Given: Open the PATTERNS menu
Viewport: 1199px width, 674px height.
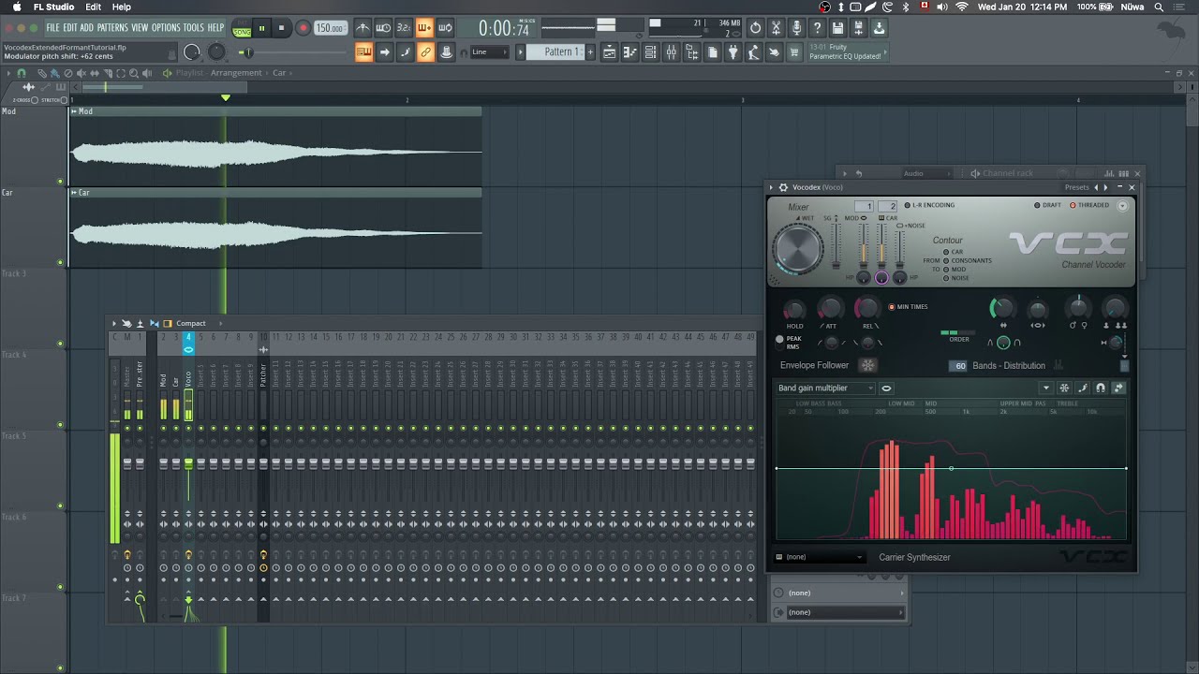Looking at the screenshot, I should [x=112, y=28].
